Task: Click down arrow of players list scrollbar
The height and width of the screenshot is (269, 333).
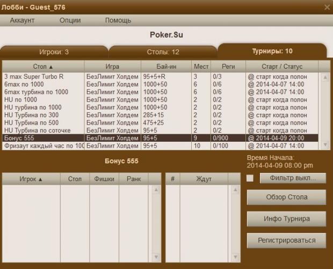Action: 156,257
